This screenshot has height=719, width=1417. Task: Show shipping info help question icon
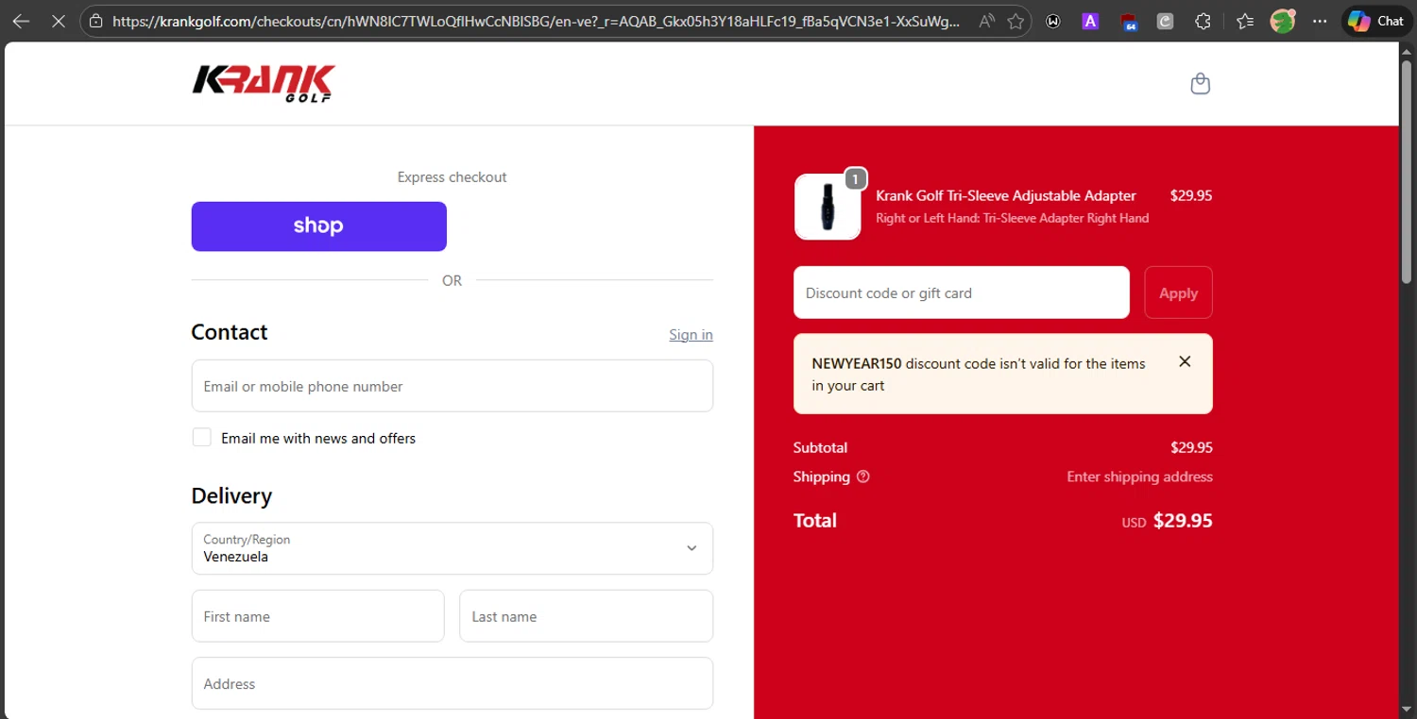862,477
